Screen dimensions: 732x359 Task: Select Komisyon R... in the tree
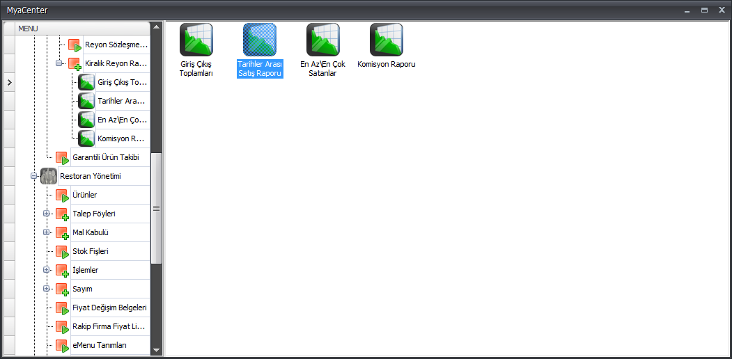[123, 138]
